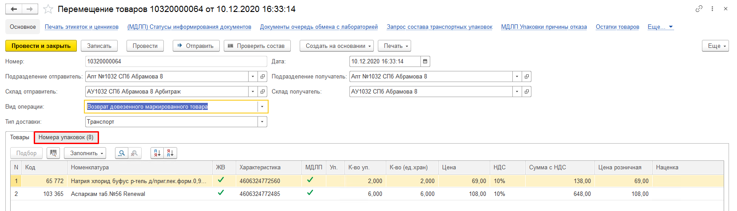Expand the Вид операции dropdown list
The image size is (737, 211).
262,107
